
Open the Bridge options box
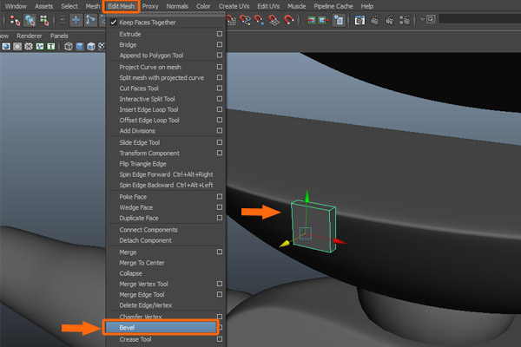219,44
